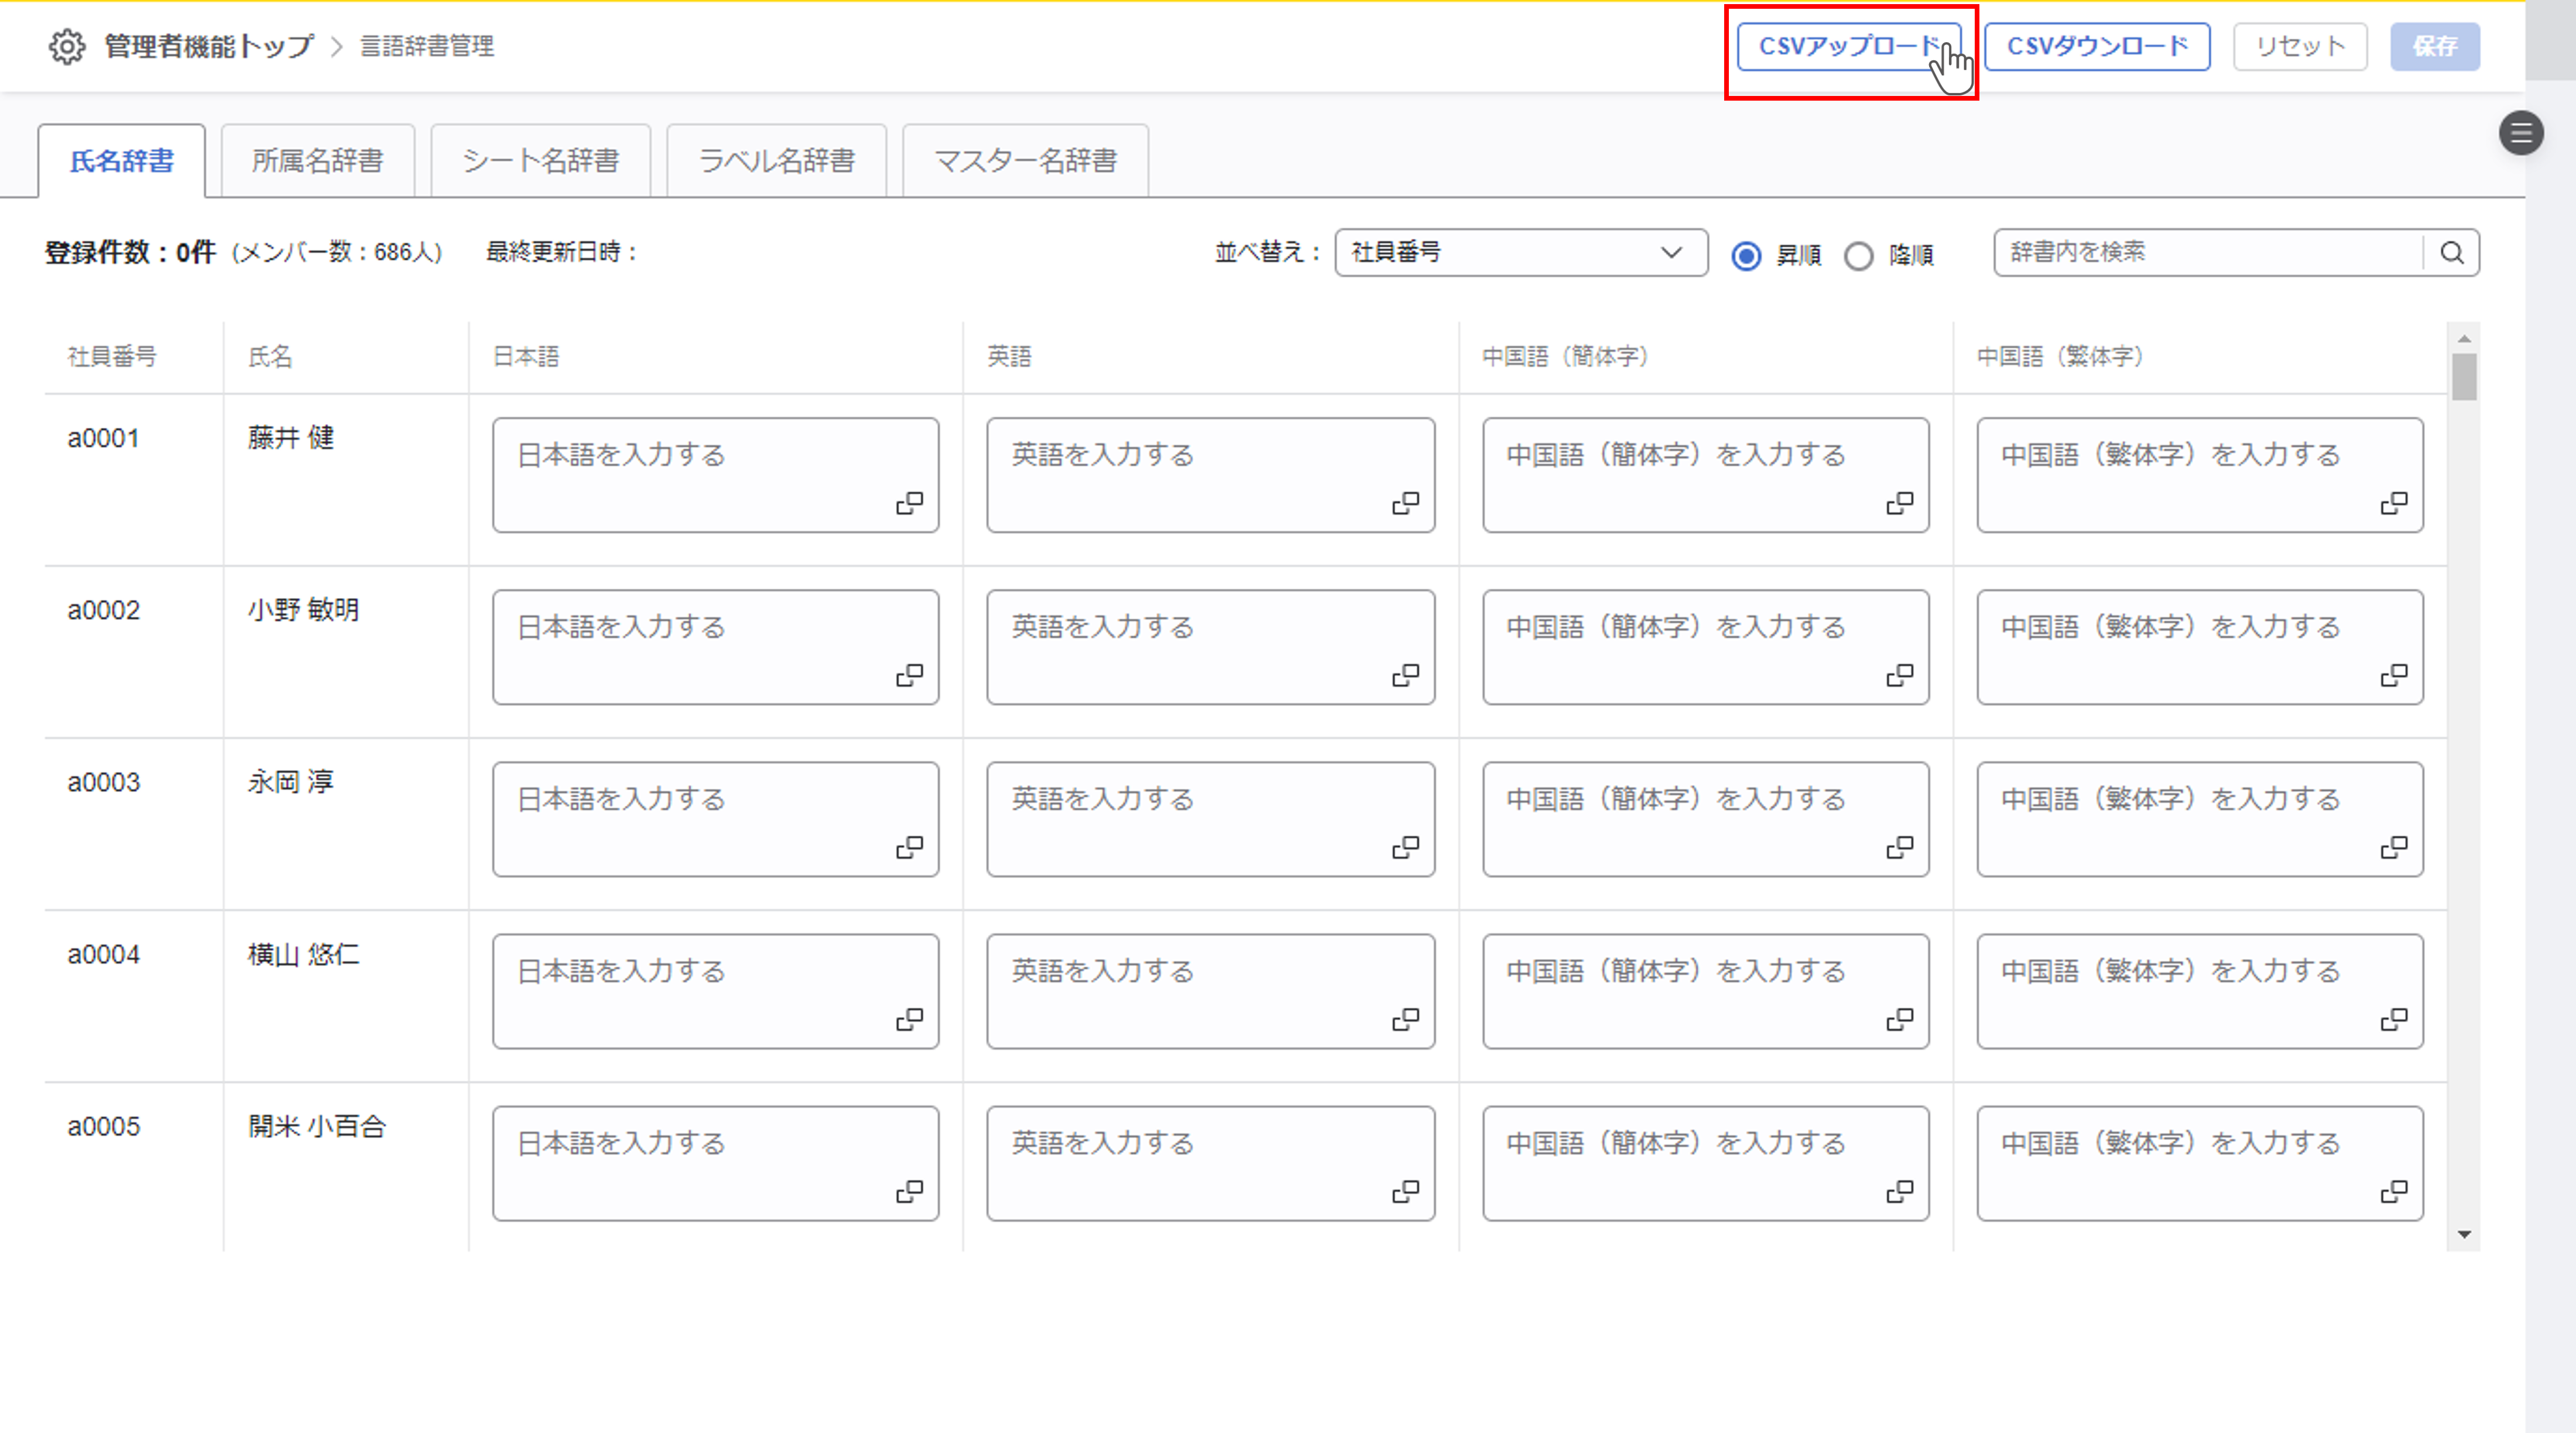Click the table's scroll down arrow
The image size is (2576, 1433).
click(2464, 1235)
